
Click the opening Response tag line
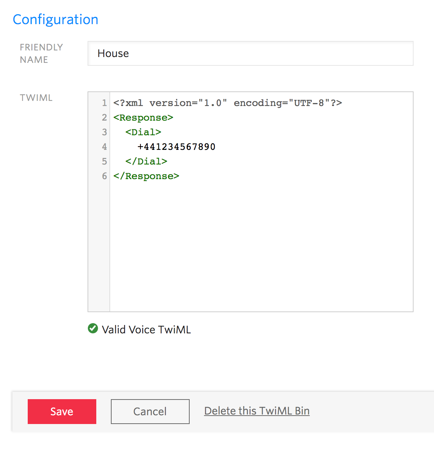coord(143,118)
